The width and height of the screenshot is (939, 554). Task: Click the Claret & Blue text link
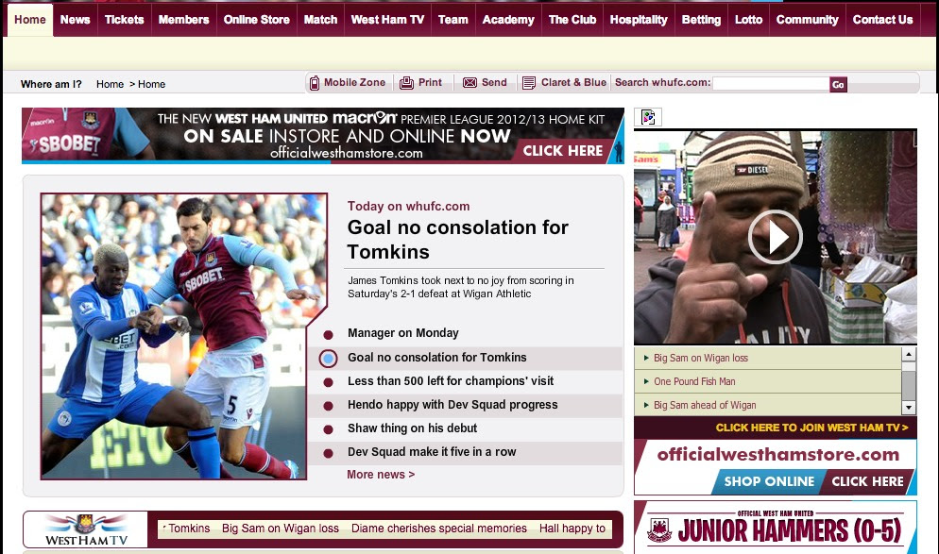point(573,82)
